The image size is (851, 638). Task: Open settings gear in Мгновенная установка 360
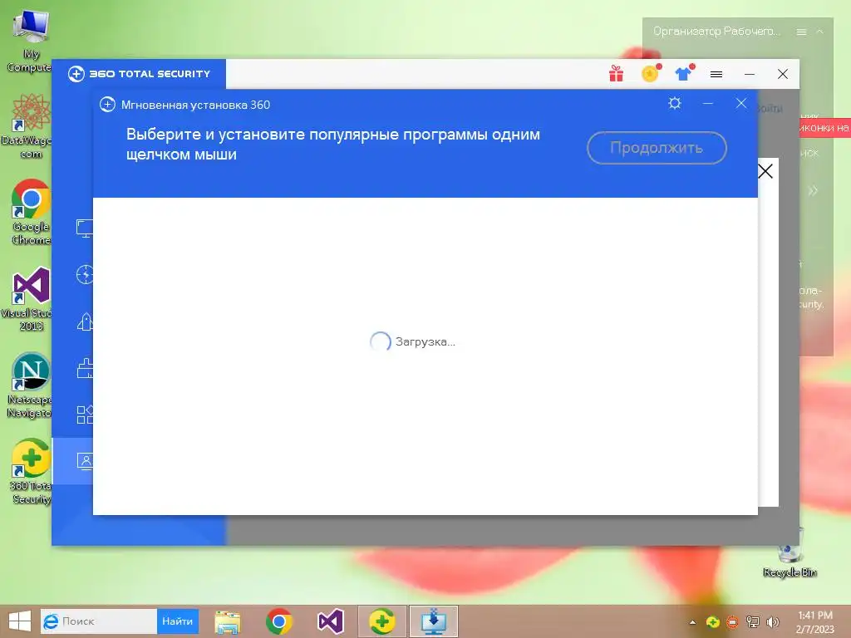tap(675, 103)
